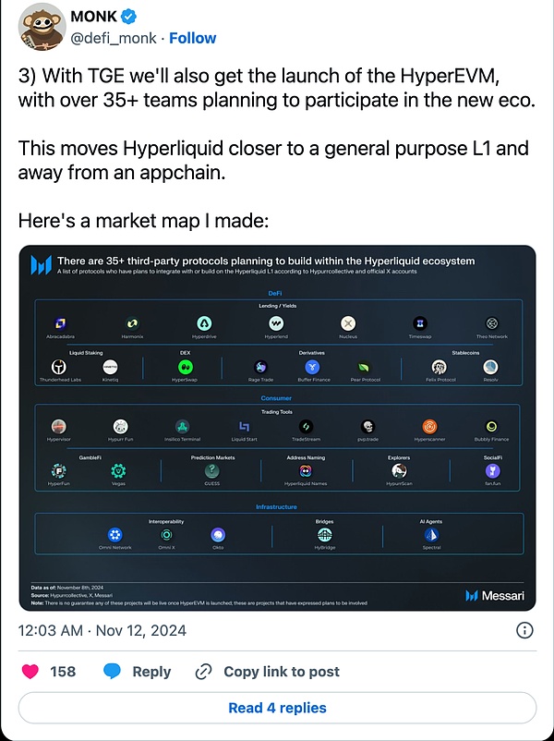
Task: Click the MONK display name
Action: [x=93, y=17]
